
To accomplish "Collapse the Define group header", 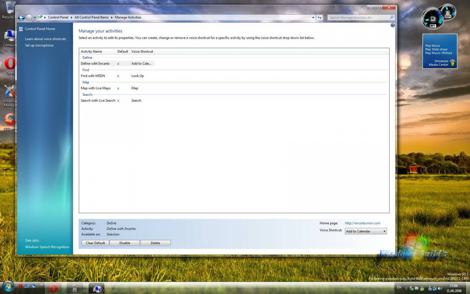I will [x=87, y=58].
